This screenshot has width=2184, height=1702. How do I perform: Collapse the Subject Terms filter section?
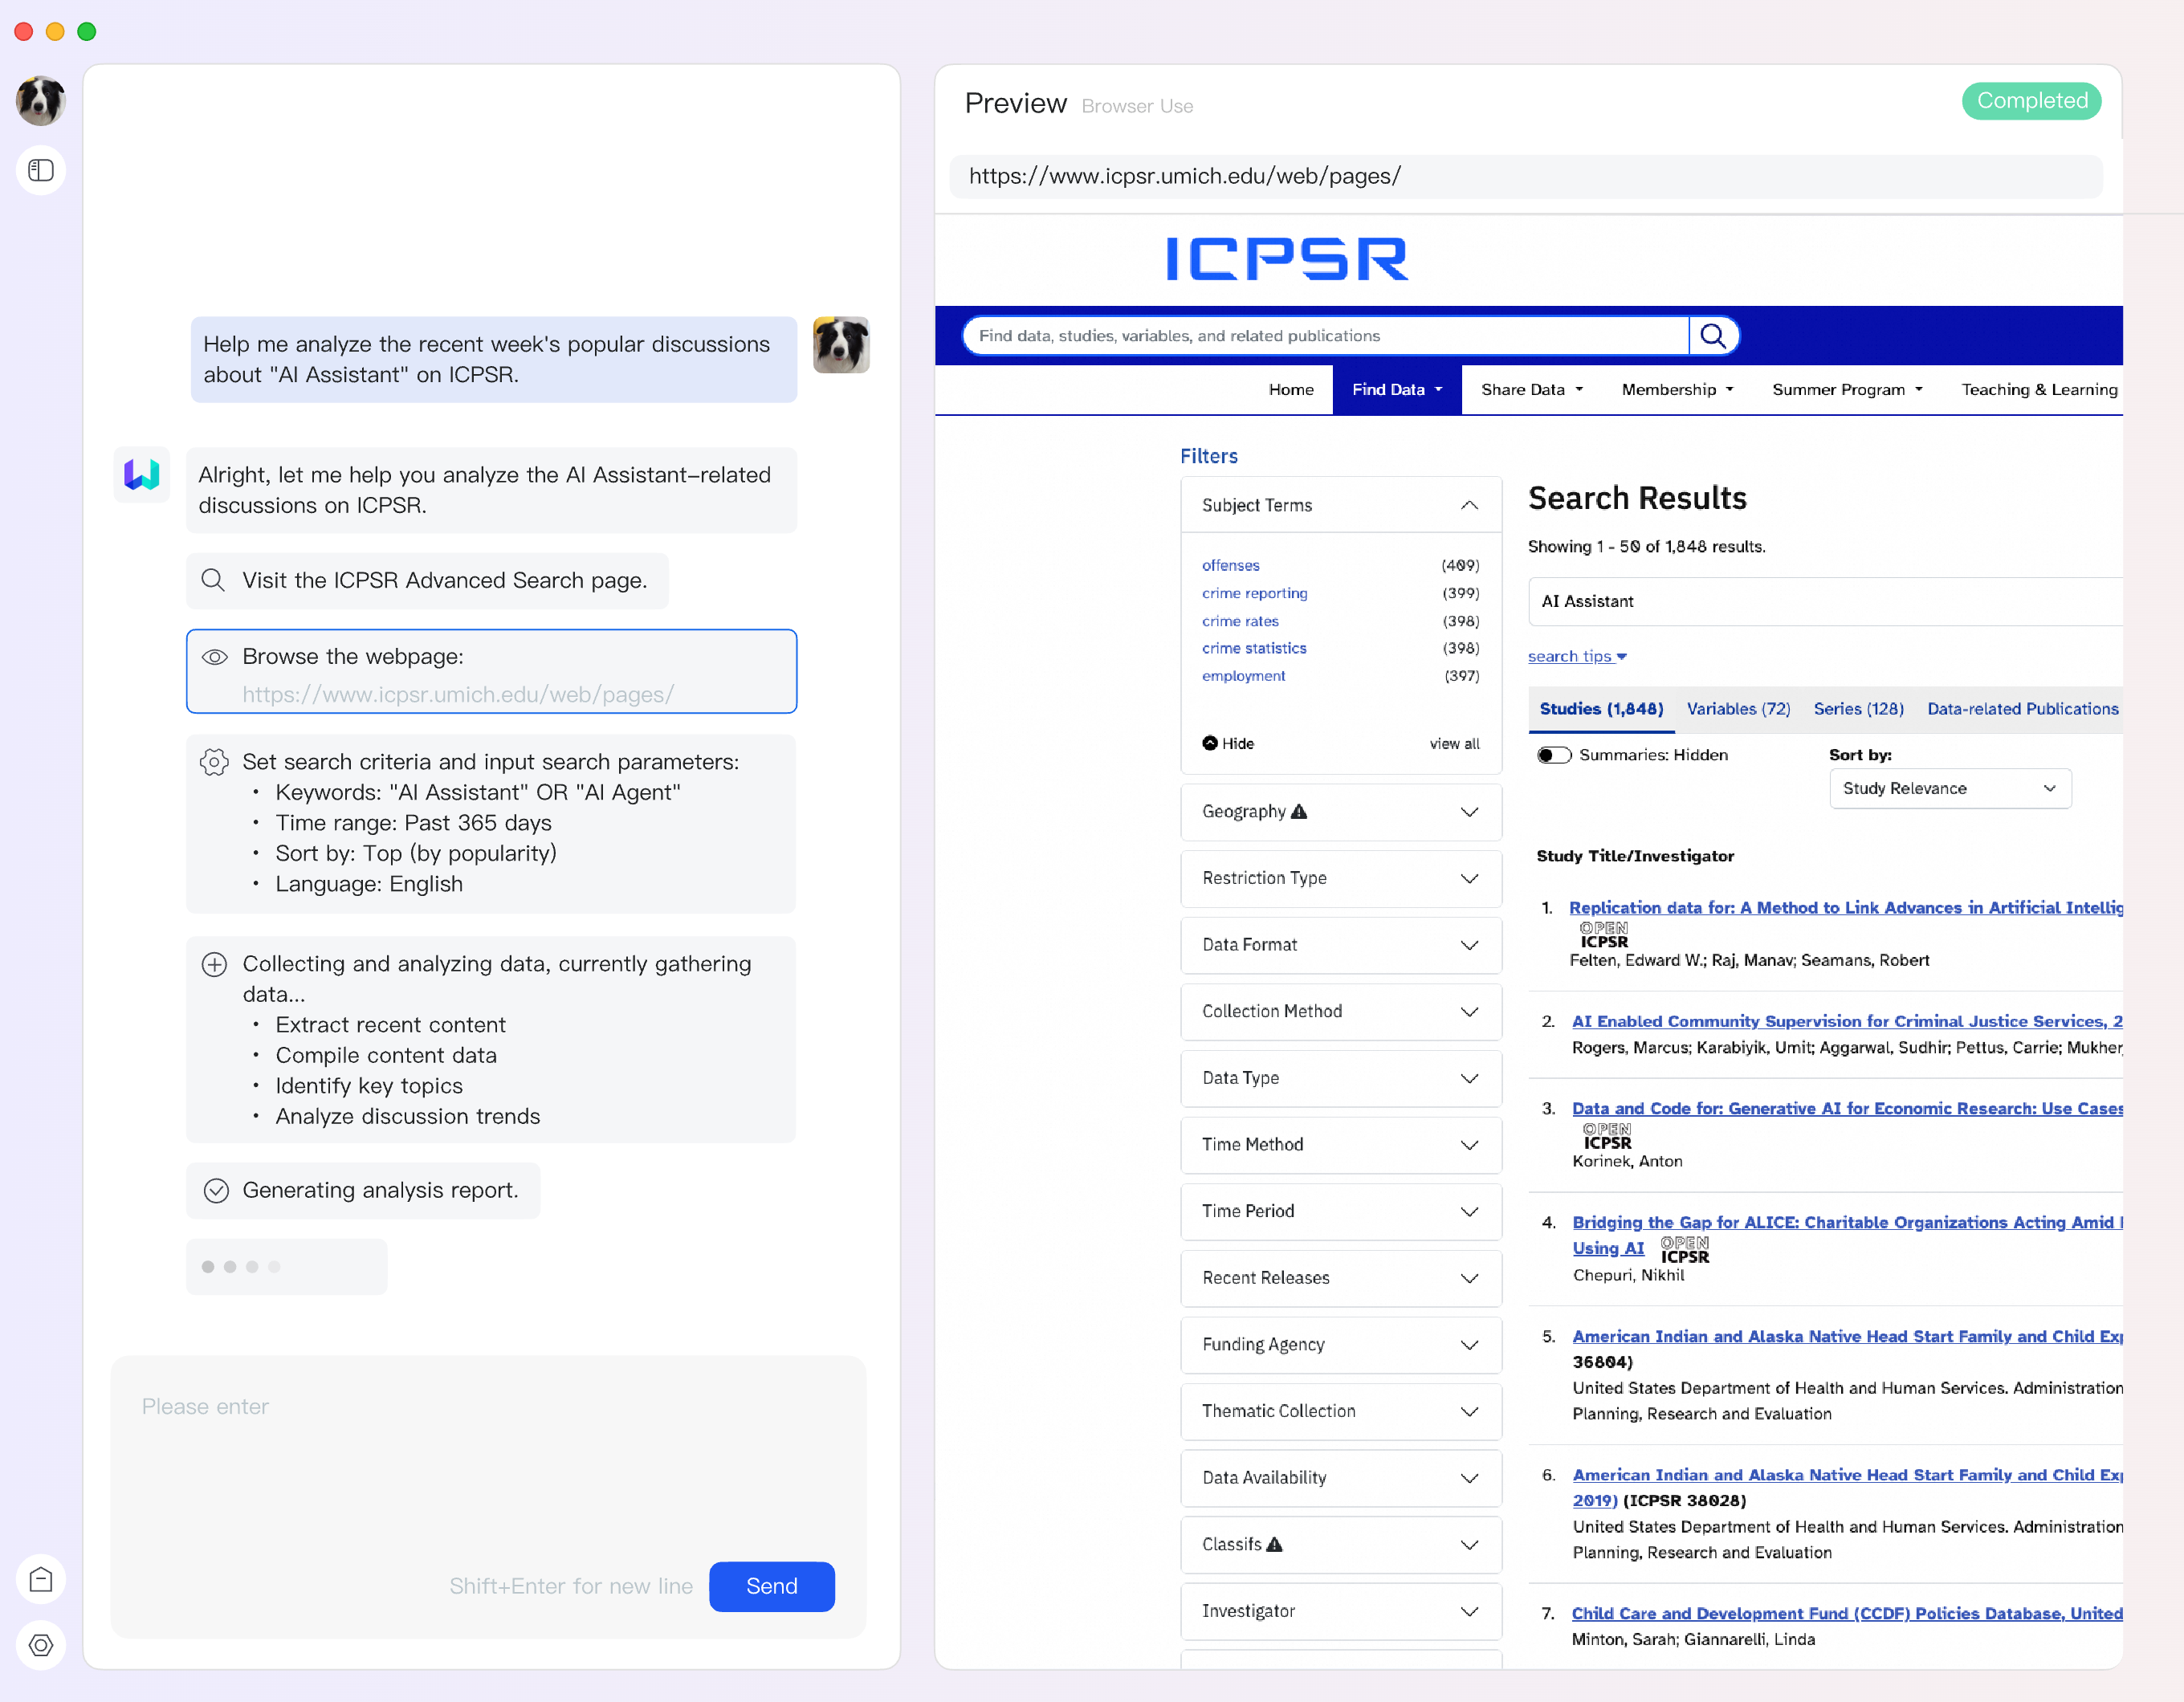1469,505
